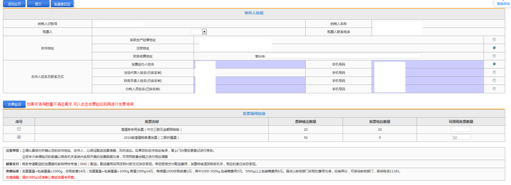Screen dimensions: 511x185
Task: Choose 财务负责人姓名 recipient radio
Action: point(494,80)
